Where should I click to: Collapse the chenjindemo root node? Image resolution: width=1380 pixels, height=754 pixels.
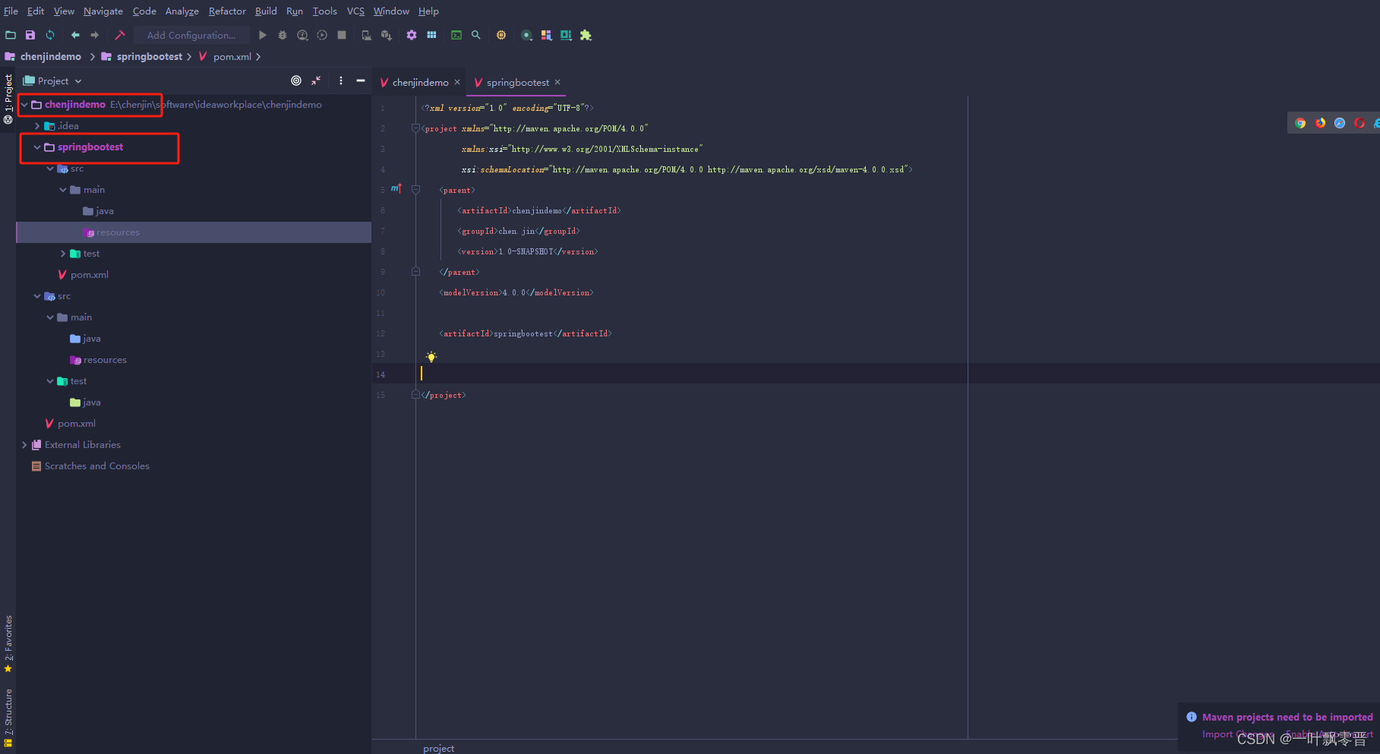[x=24, y=105]
